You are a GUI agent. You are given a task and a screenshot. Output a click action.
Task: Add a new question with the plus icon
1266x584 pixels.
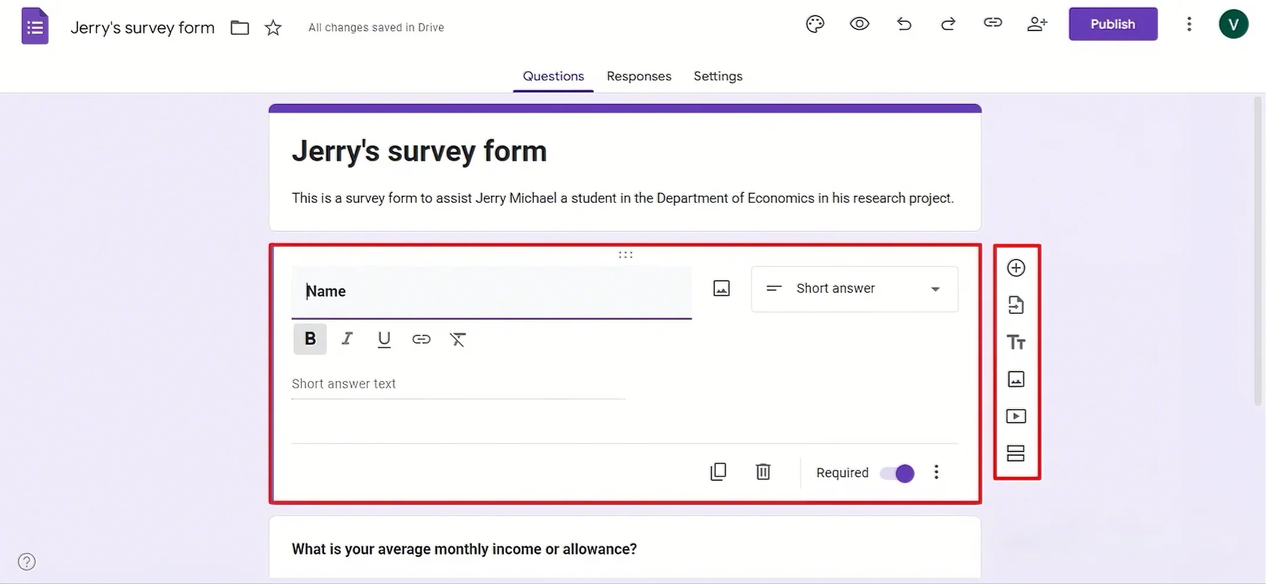[1016, 267]
